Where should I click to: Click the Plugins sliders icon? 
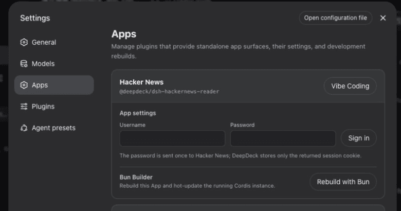coord(24,106)
